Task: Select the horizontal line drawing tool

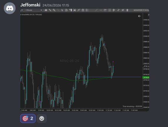Action: pos(101,10)
